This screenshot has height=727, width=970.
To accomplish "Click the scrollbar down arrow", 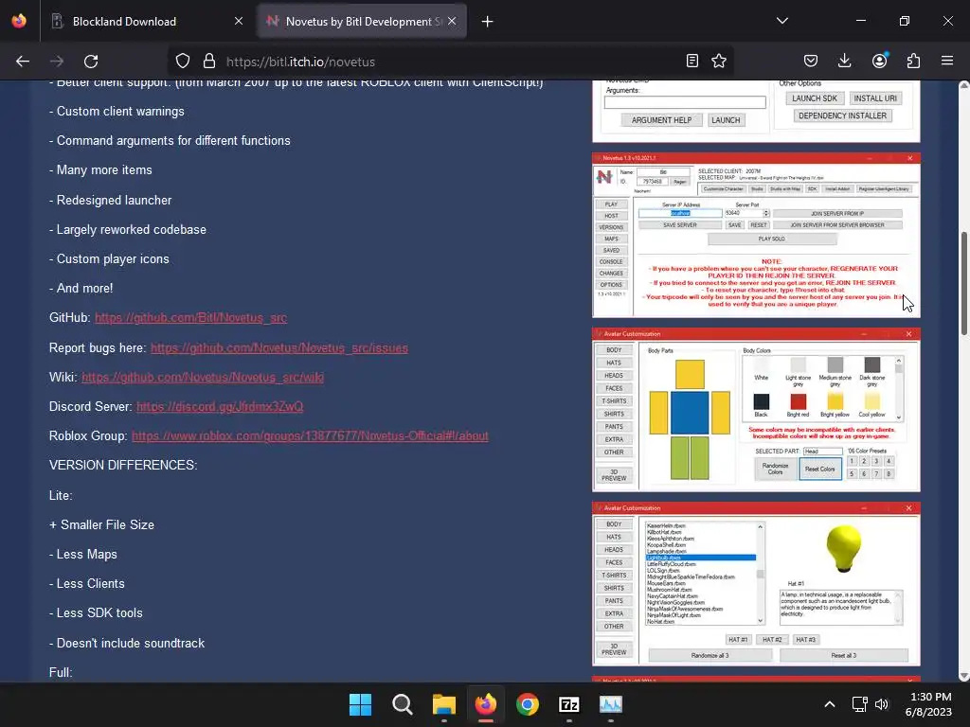I will pyautogui.click(x=963, y=676).
